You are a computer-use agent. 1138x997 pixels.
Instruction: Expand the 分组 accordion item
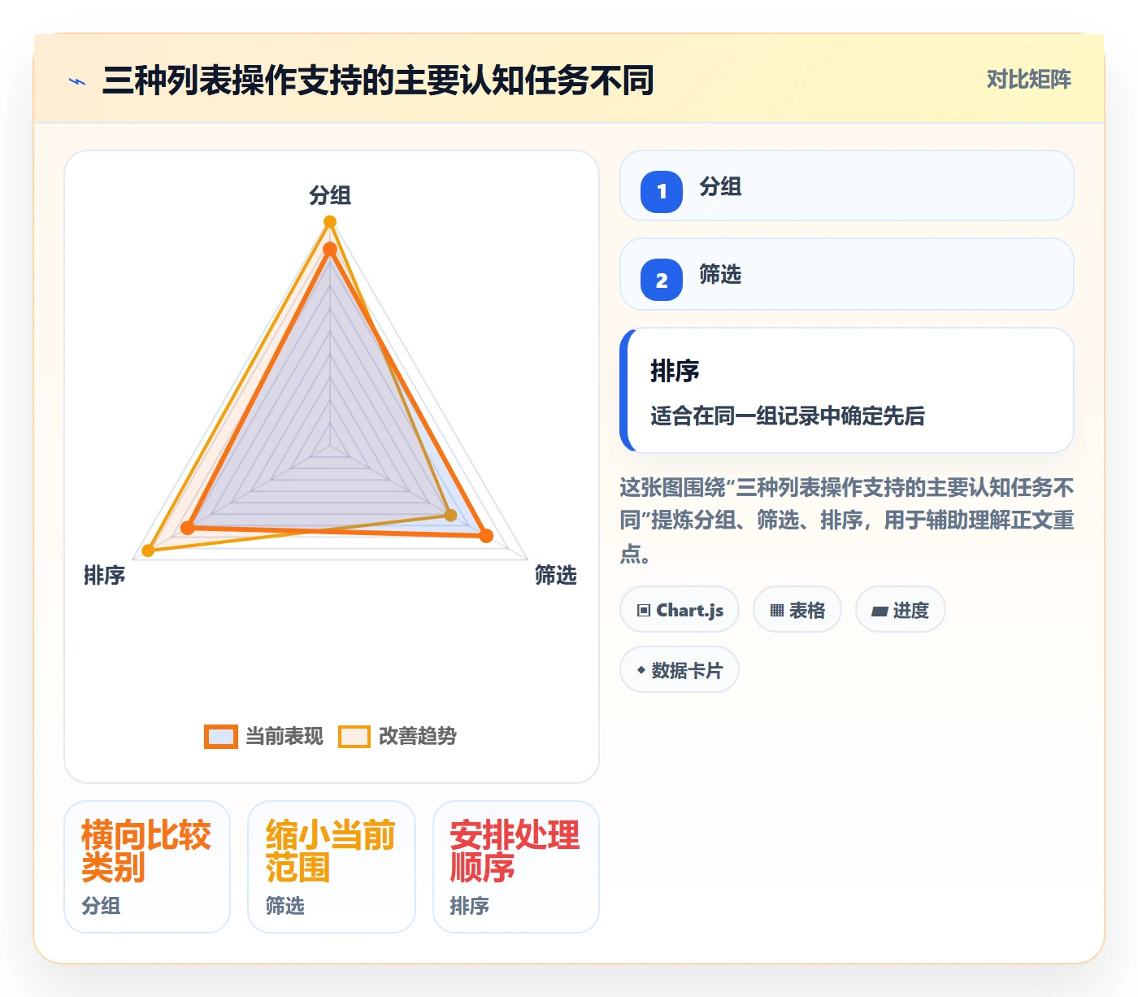point(847,185)
